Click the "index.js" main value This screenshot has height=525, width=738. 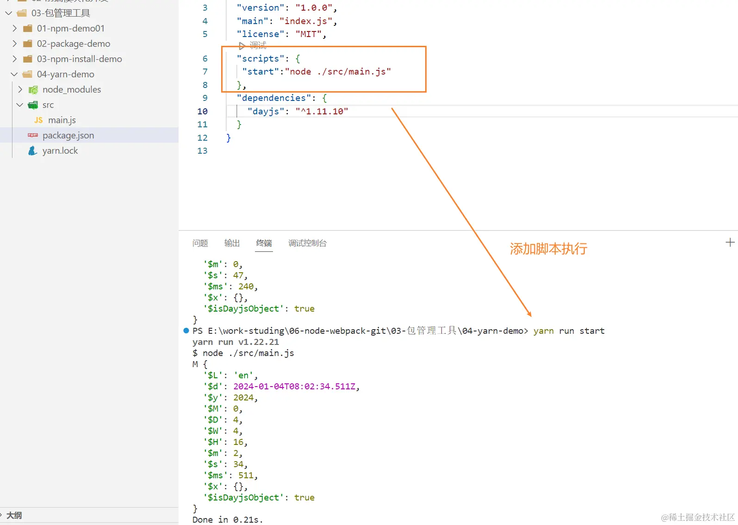pyautogui.click(x=305, y=21)
